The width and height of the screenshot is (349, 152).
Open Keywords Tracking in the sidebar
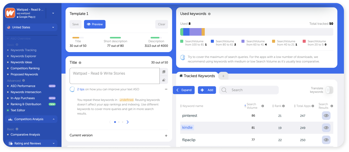point(24,50)
